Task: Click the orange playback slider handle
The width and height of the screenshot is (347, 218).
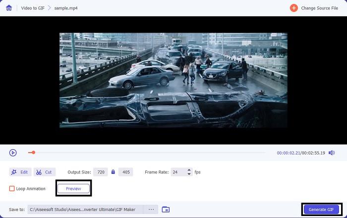Action: point(33,152)
